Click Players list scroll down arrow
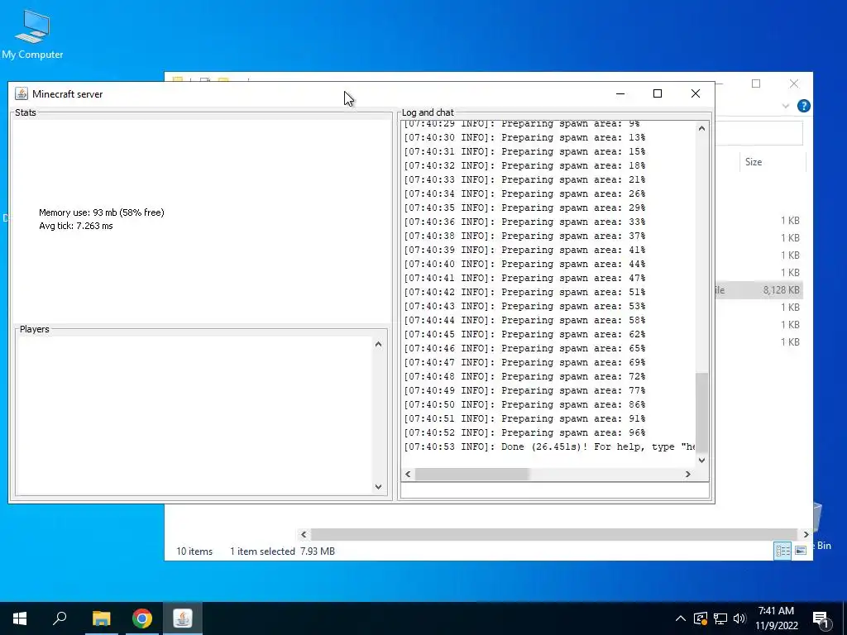Screen dimensions: 847x635 point(378,486)
